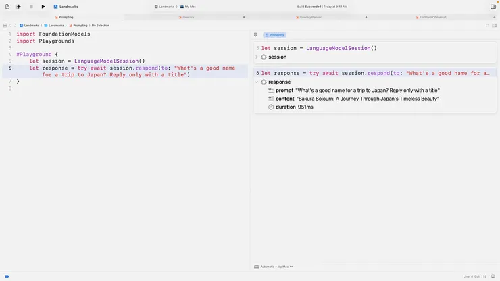This screenshot has width=500, height=281.
Task: Toggle the debug area at bottom right
Action: pos(493,276)
